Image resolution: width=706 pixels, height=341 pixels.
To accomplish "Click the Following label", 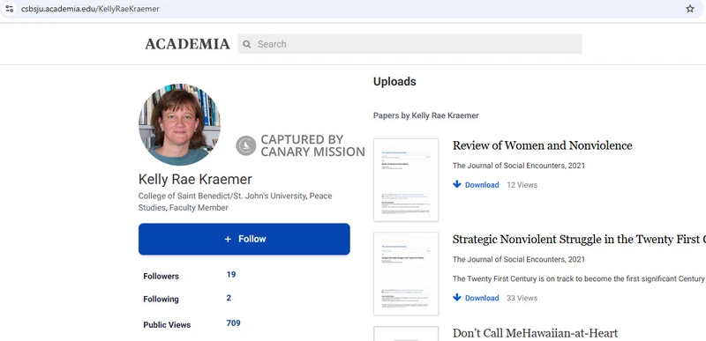I will coord(161,300).
